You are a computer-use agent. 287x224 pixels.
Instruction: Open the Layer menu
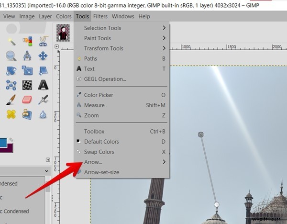click(x=45, y=16)
